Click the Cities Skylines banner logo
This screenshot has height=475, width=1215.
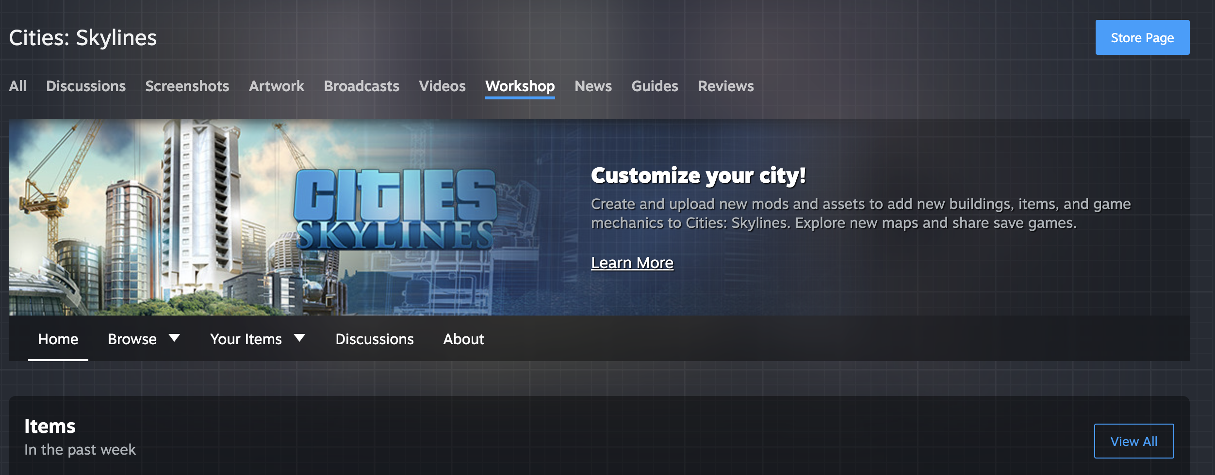[x=395, y=209]
